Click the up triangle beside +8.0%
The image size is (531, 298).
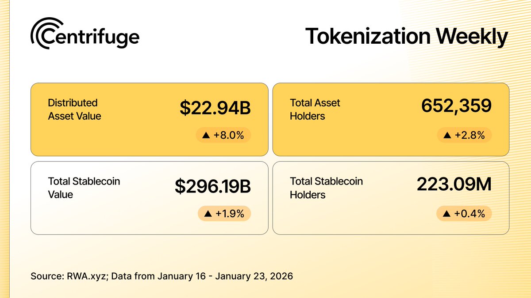point(205,136)
